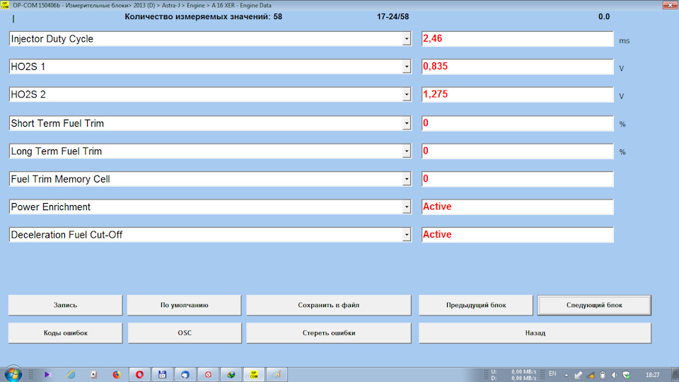The height and width of the screenshot is (382, 679).
Task: Click the D: 0,00 MB/s download readout
Action: point(513,378)
